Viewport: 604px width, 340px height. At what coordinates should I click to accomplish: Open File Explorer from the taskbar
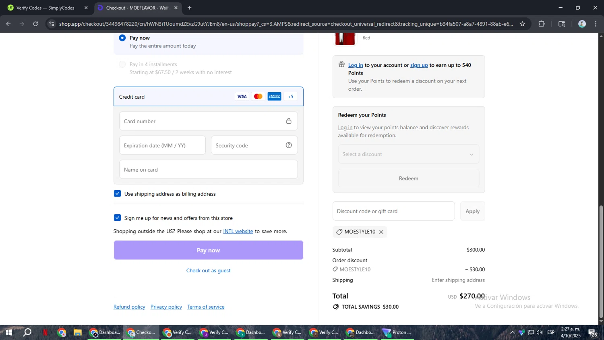[x=78, y=332]
